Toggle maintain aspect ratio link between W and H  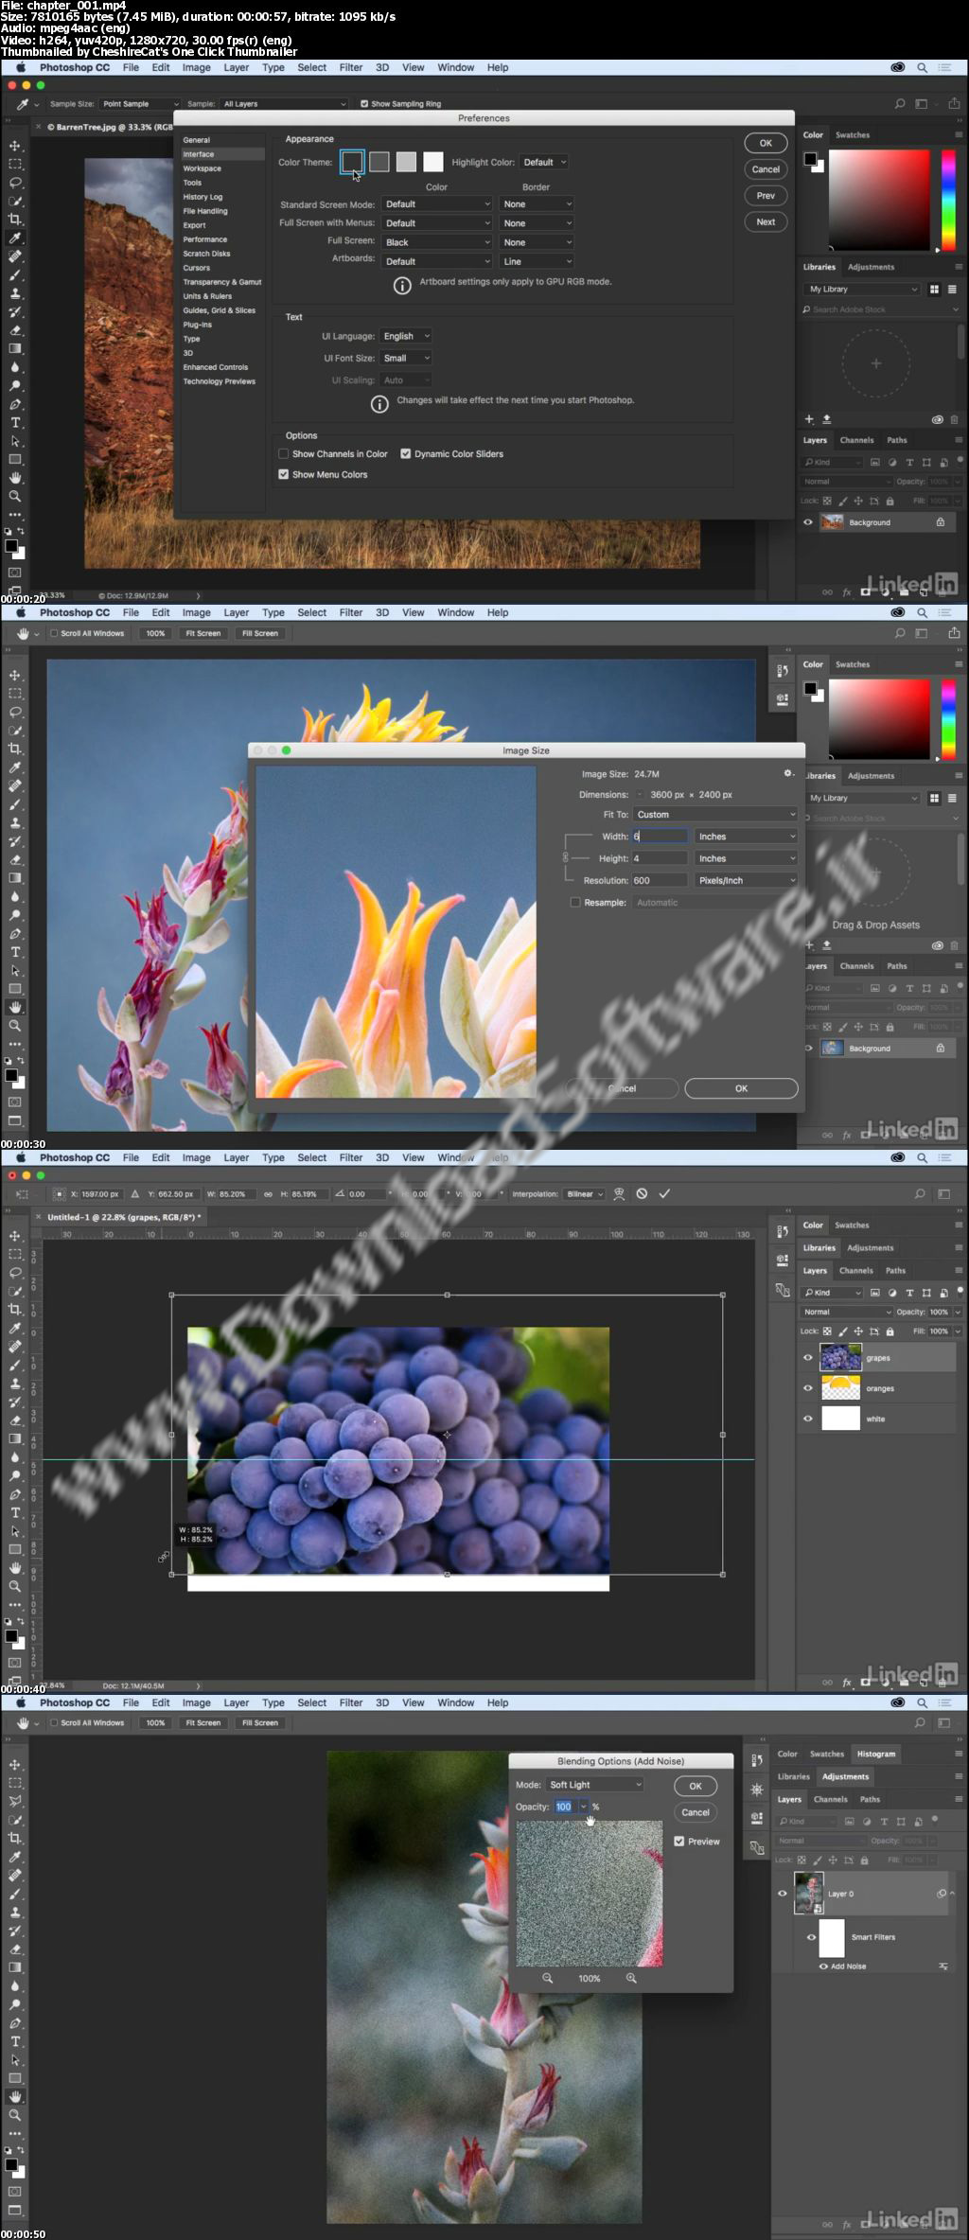coord(268,1194)
